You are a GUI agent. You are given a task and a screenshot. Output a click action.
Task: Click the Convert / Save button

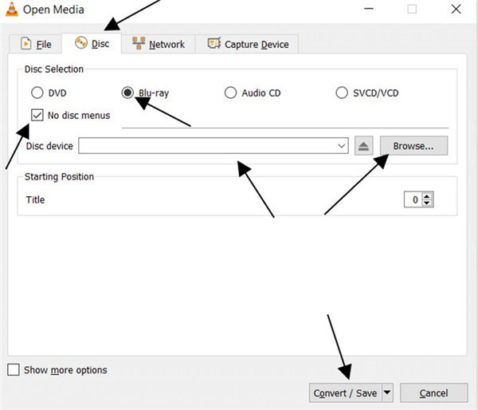[345, 392]
